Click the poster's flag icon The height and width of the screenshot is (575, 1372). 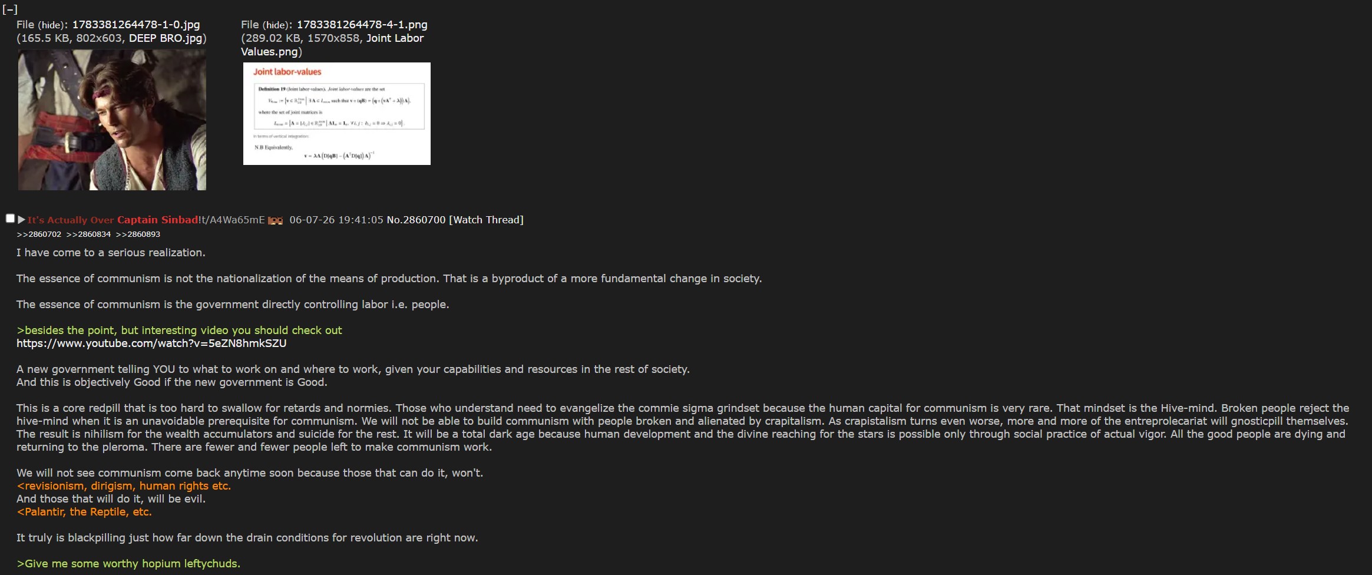276,220
